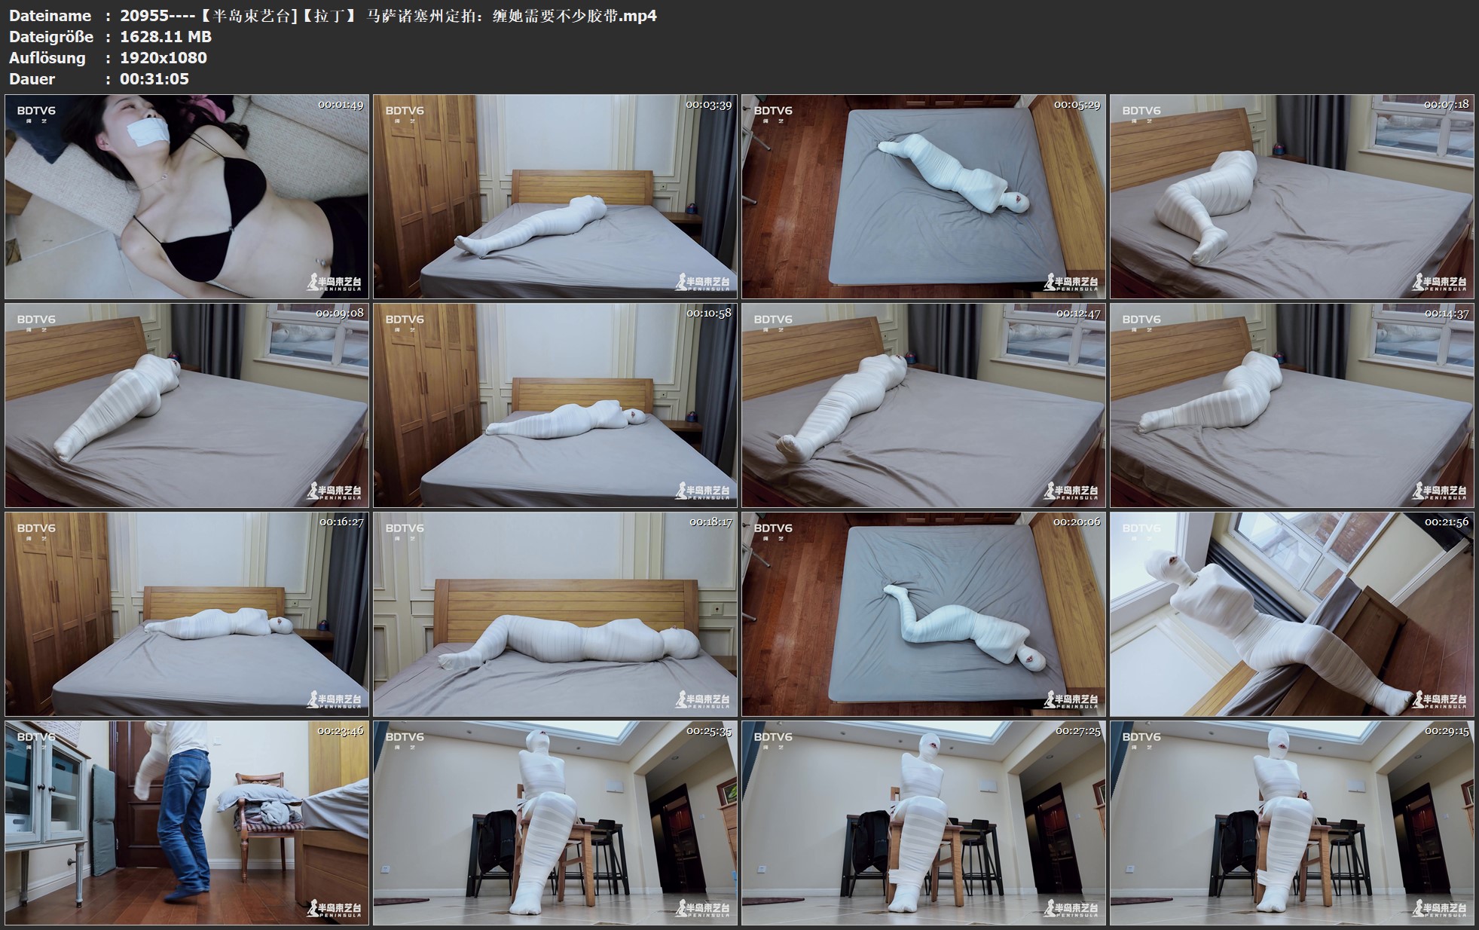1479x930 pixels.
Task: Select the tilted frame at 00:21:56
Action: 1291,614
